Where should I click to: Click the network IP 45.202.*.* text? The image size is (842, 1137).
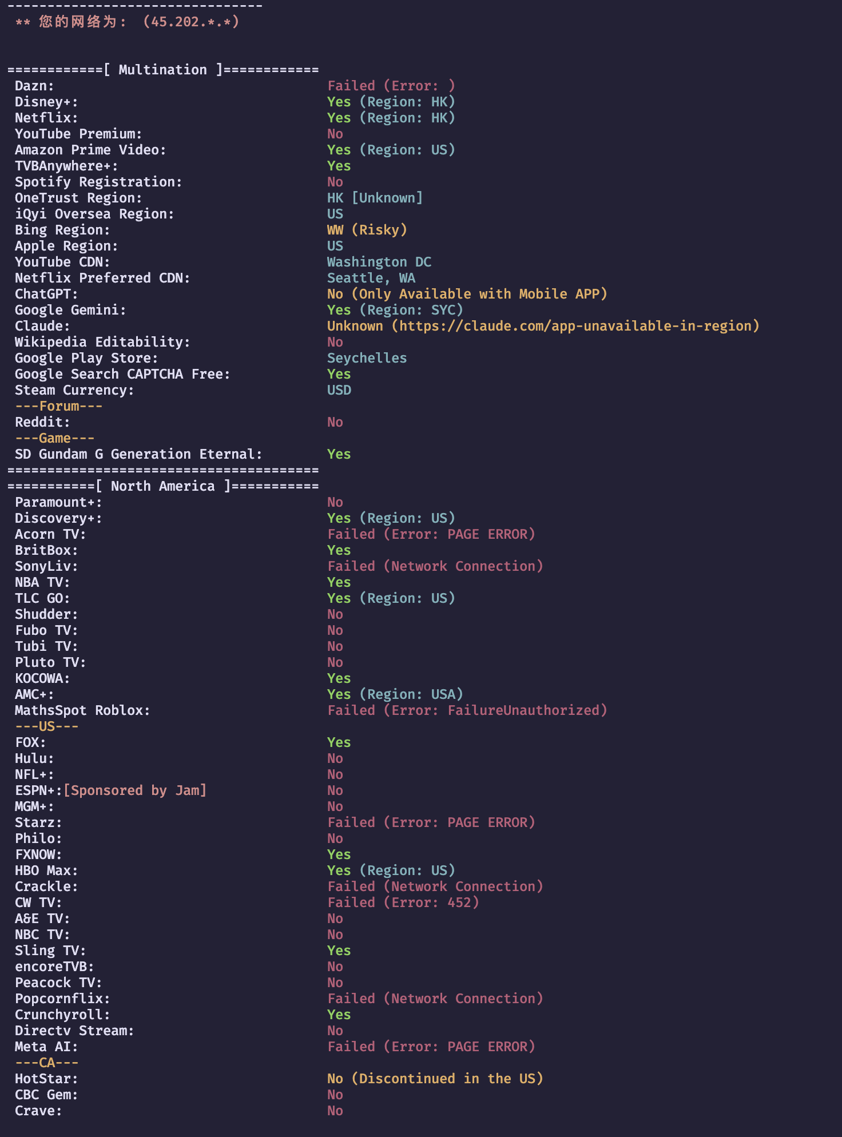(x=191, y=22)
